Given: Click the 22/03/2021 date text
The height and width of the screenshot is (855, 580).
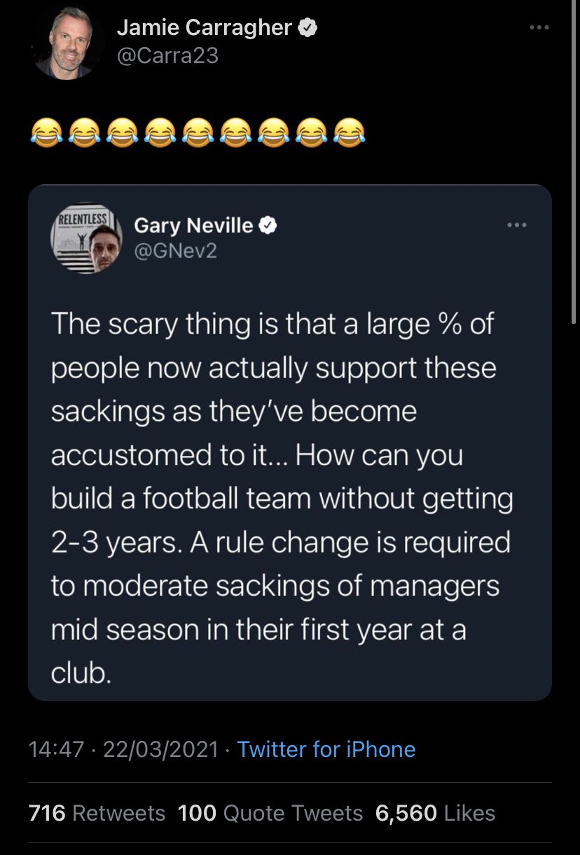Looking at the screenshot, I should pyautogui.click(x=161, y=749).
